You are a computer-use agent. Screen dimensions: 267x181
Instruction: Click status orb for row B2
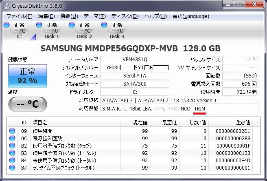click(12, 146)
